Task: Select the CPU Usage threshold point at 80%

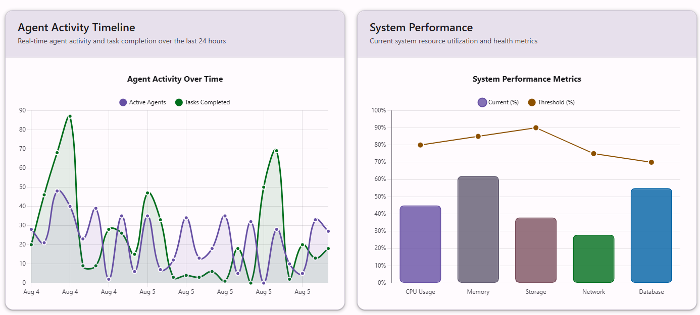Action: click(x=420, y=145)
